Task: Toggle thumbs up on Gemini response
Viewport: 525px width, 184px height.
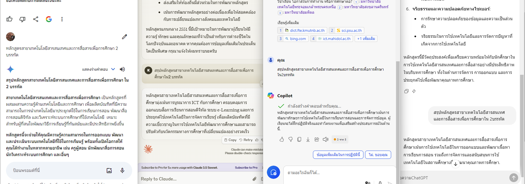Action: [x=10, y=19]
